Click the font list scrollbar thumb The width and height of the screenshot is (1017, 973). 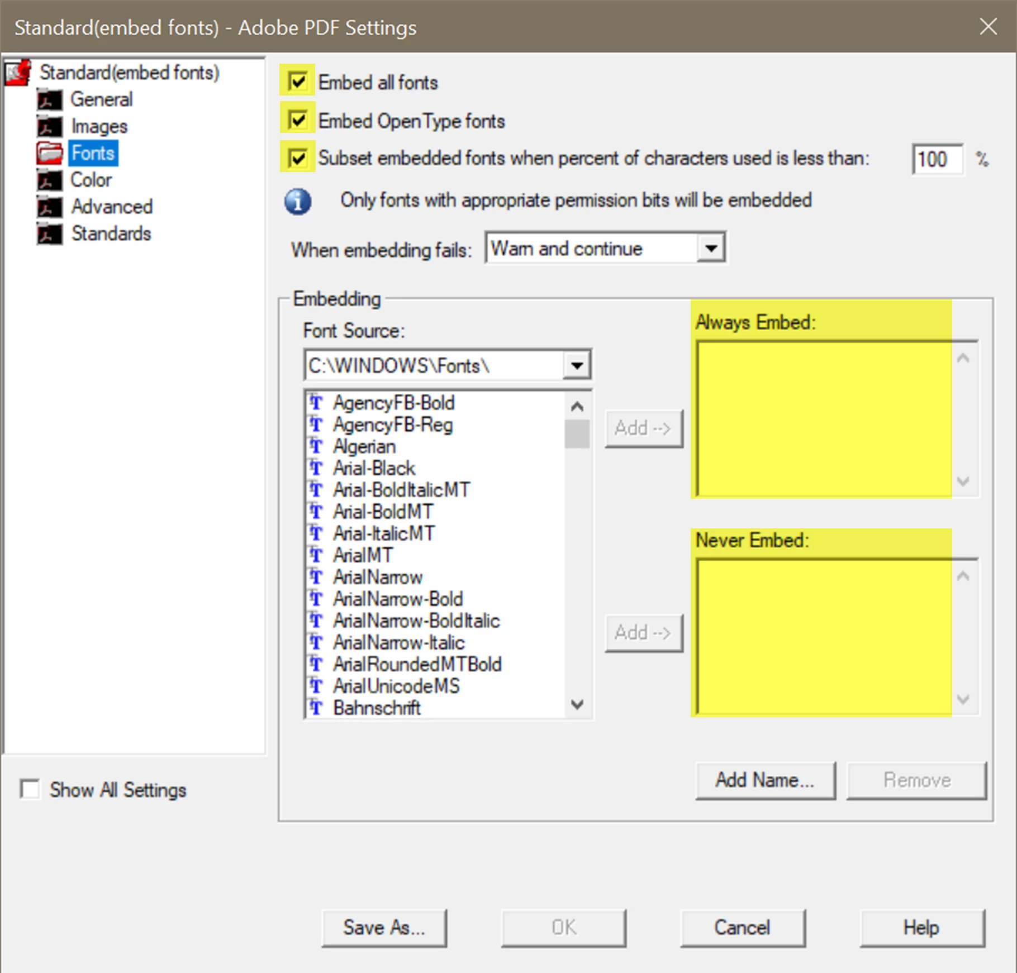(577, 434)
